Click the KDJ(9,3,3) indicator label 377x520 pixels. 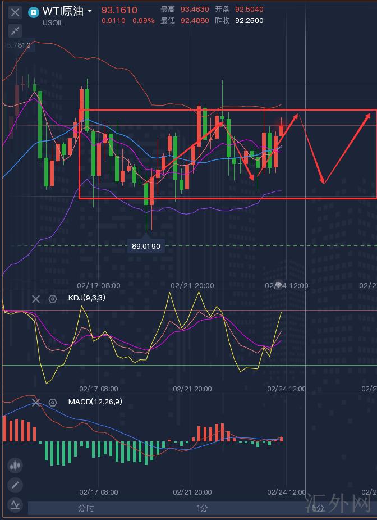86,298
